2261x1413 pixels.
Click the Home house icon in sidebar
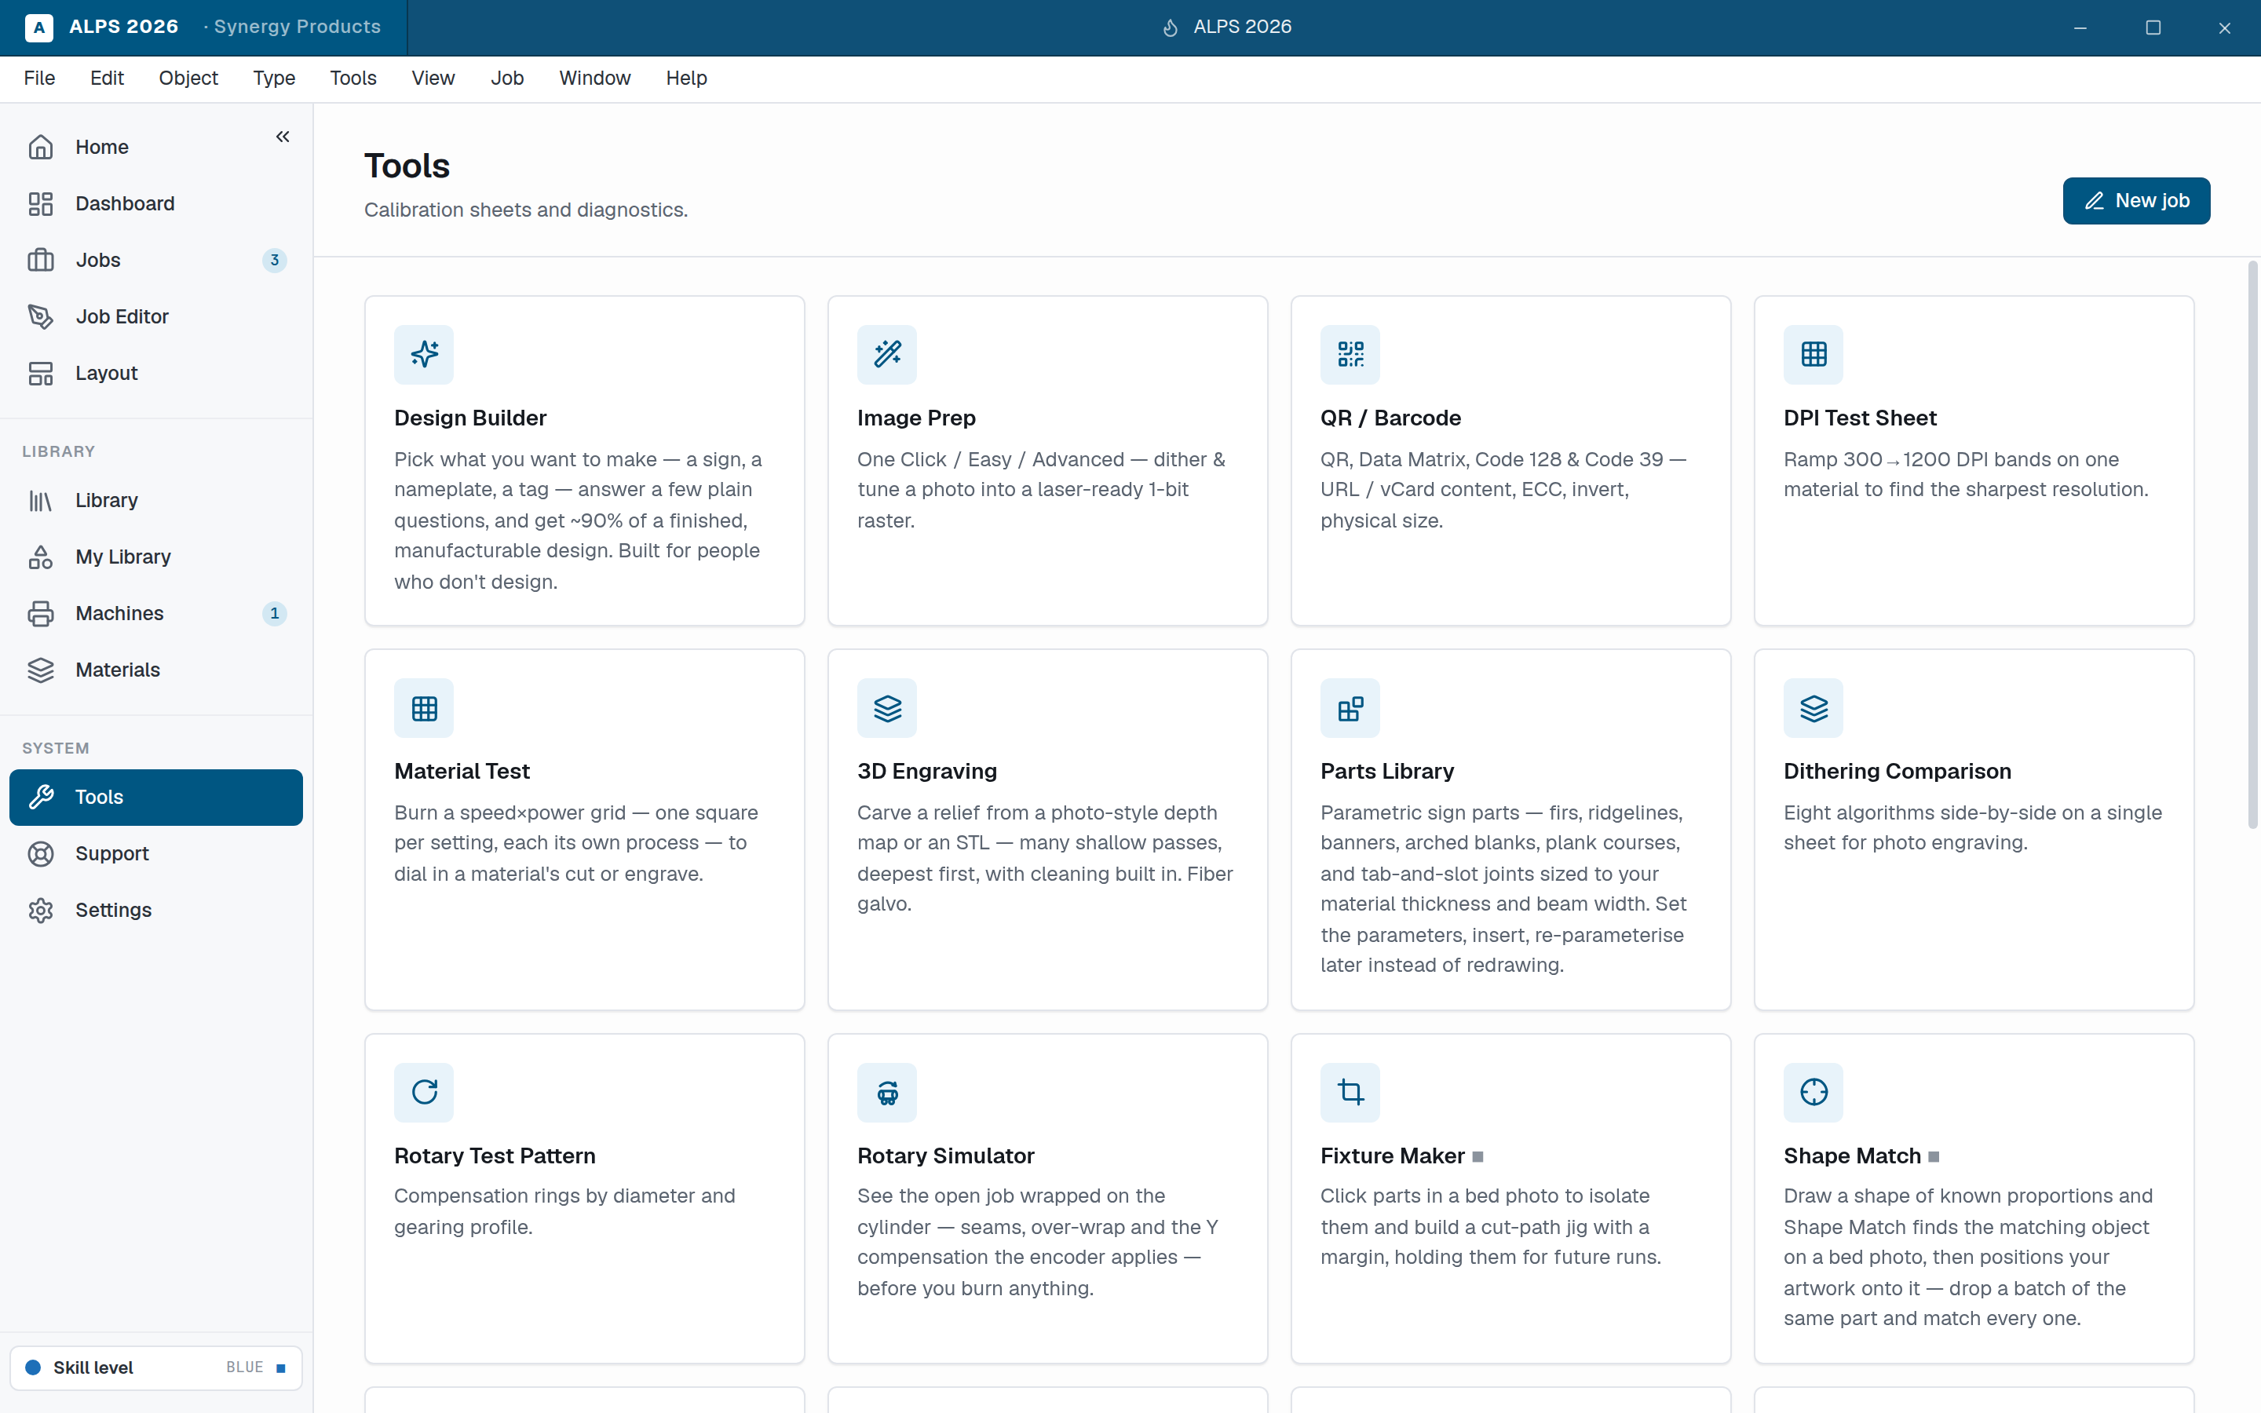[x=40, y=147]
